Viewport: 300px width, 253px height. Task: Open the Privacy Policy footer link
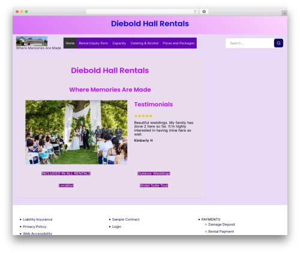(34, 227)
